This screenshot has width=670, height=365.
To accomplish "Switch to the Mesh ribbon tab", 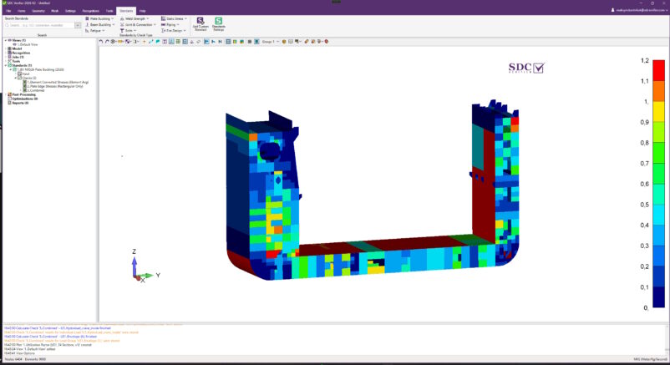I will [54, 11].
